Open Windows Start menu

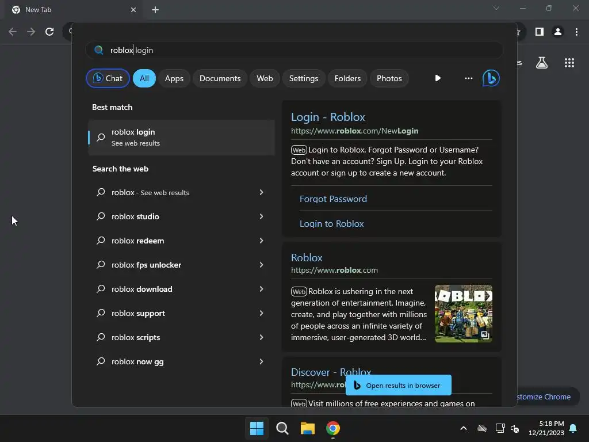coord(257,428)
